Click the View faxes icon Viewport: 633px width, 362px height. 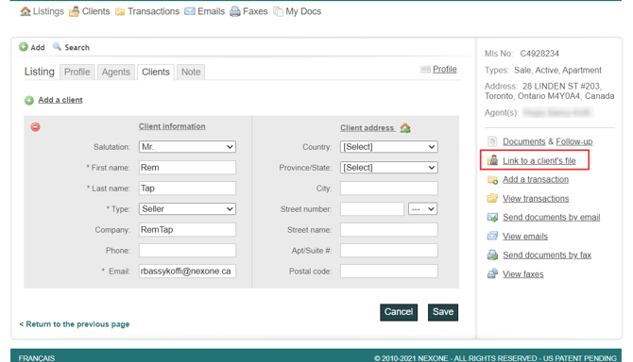coord(492,273)
